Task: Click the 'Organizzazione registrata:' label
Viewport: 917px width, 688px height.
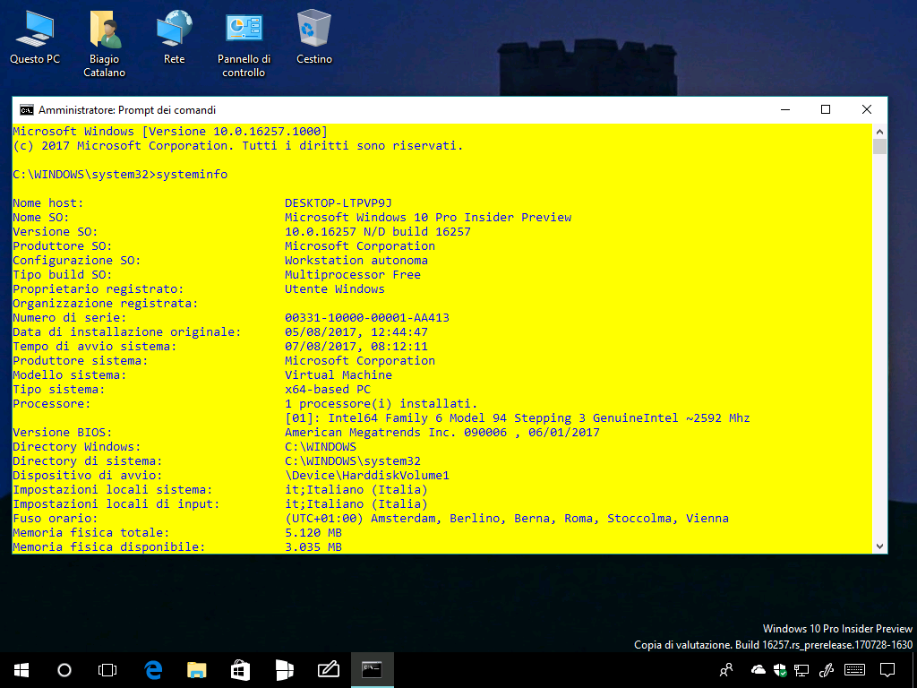Action: [x=106, y=303]
